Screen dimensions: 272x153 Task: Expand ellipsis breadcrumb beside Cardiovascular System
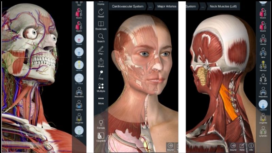click(150, 6)
